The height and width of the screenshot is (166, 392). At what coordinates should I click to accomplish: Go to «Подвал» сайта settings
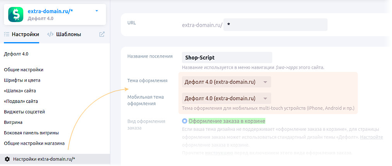(21, 101)
